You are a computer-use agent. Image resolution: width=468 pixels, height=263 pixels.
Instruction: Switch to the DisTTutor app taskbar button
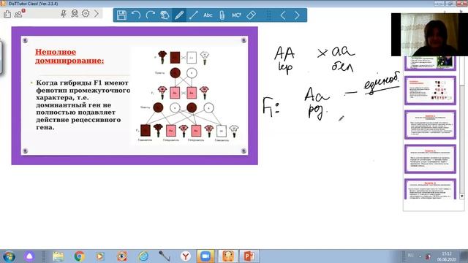point(228,256)
